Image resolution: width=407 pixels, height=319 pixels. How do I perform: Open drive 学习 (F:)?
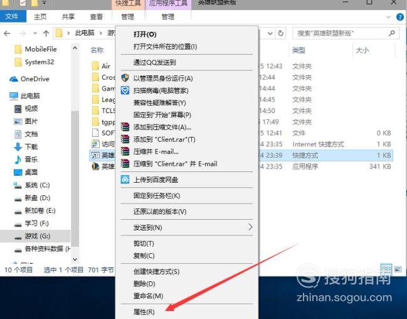click(31, 224)
